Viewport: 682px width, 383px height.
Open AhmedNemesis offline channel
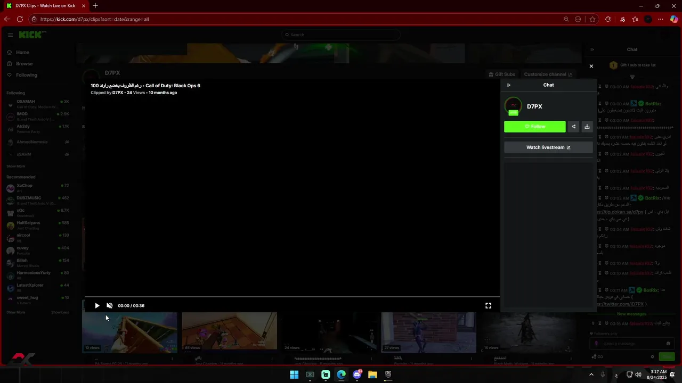pos(38,142)
